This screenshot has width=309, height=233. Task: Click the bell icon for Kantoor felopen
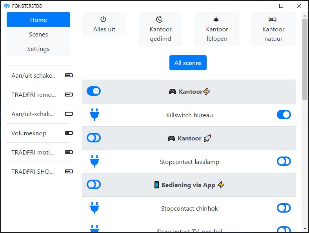[x=216, y=19]
